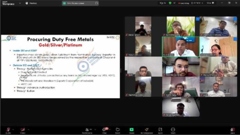Image resolution: width=240 pixels, height=135 pixels.
Task: Open blue more button on woman's video tile
Action: pos(235,39)
